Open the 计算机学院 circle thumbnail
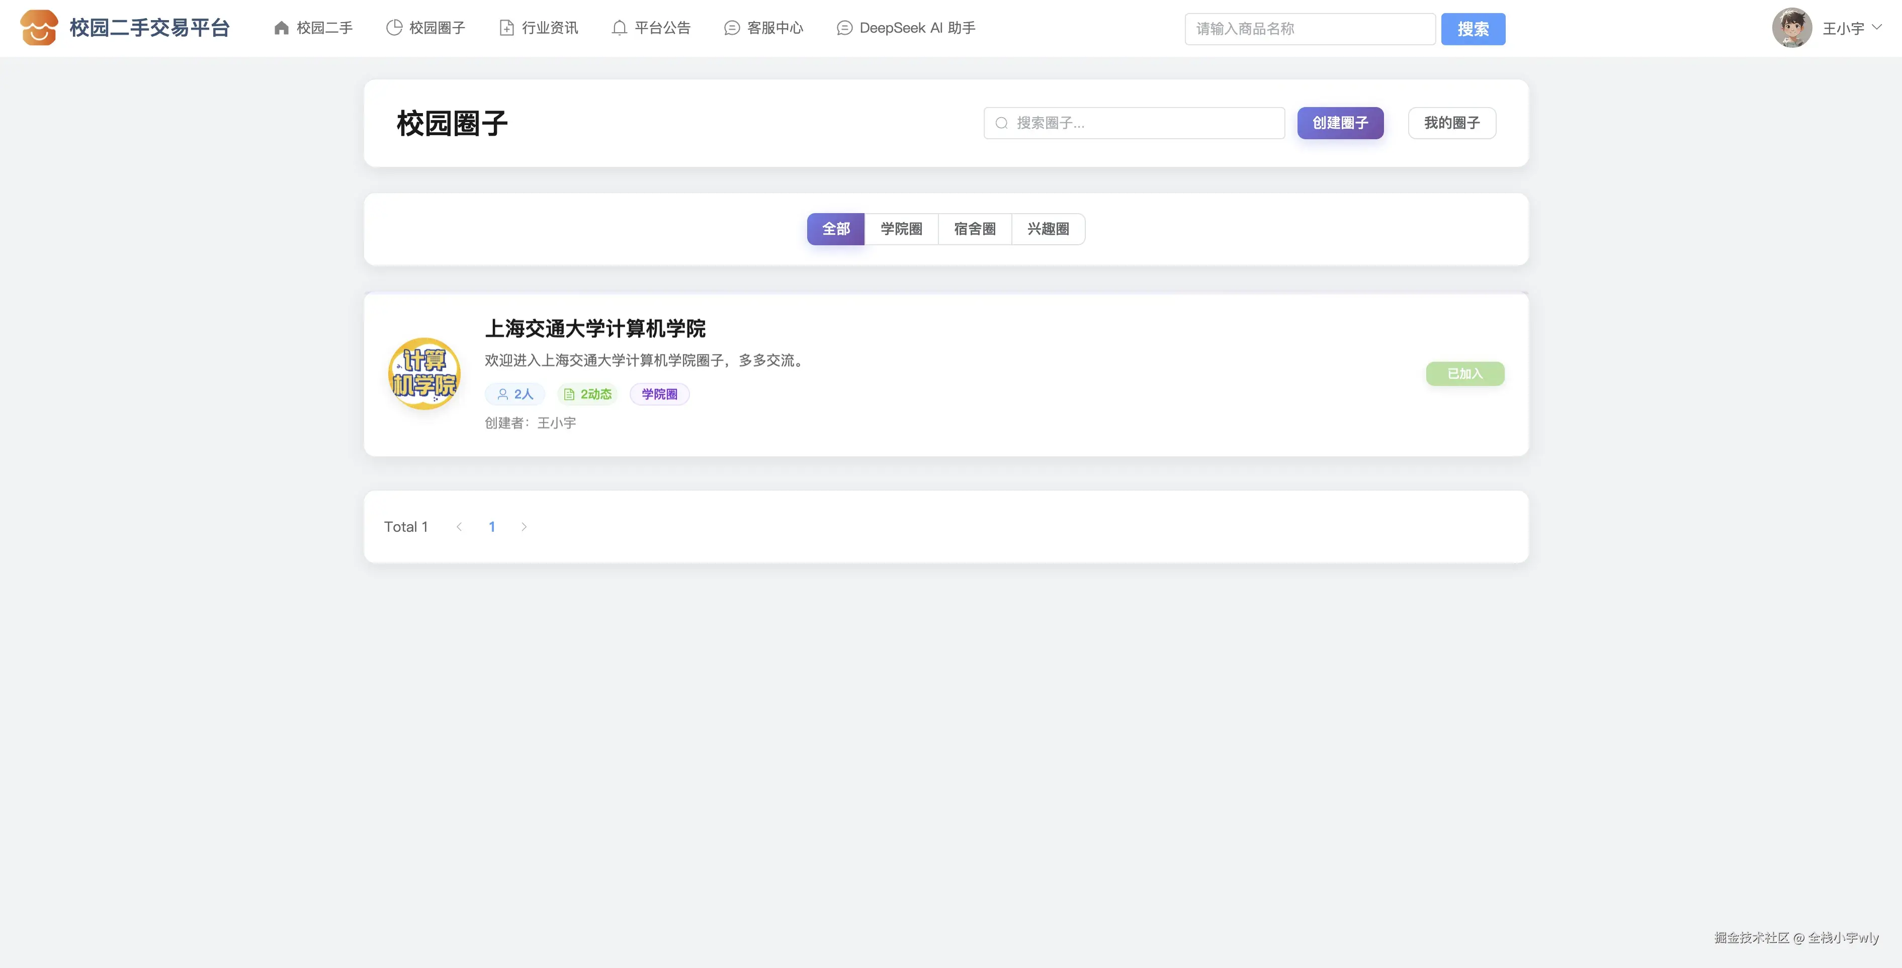The image size is (1902, 968). click(x=424, y=373)
